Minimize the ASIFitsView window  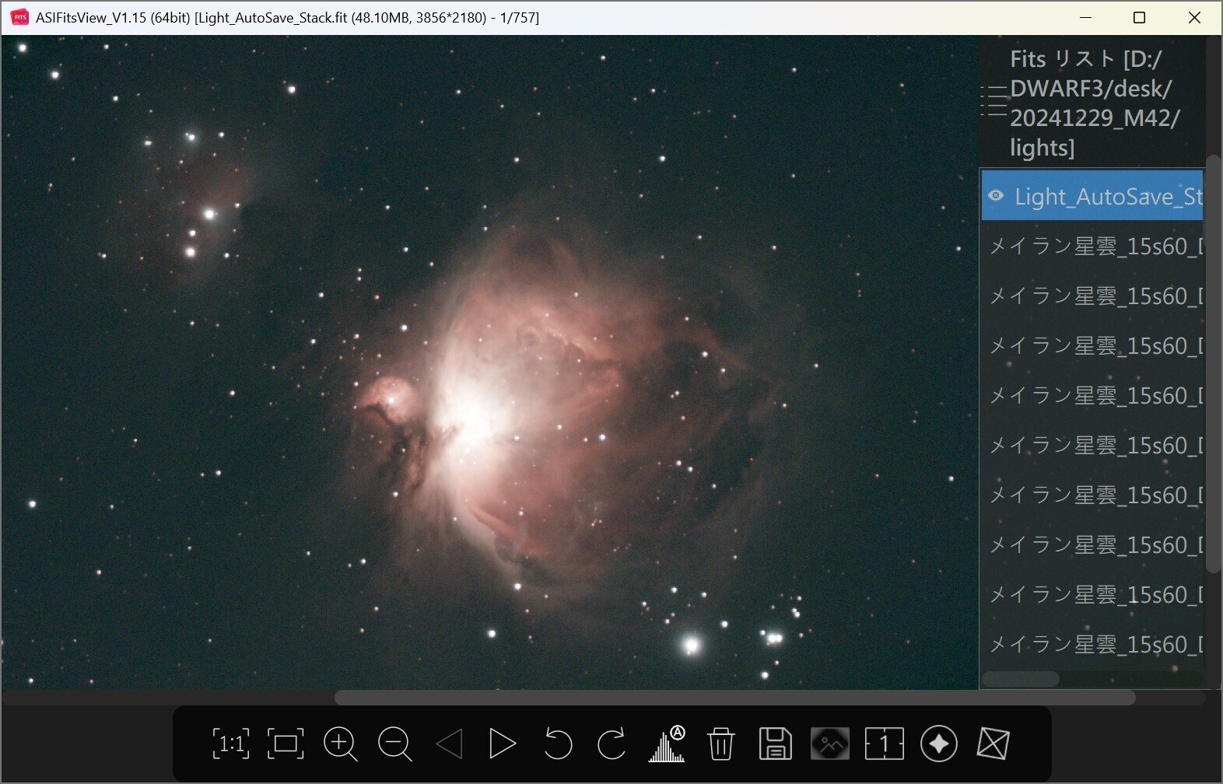click(x=1086, y=17)
